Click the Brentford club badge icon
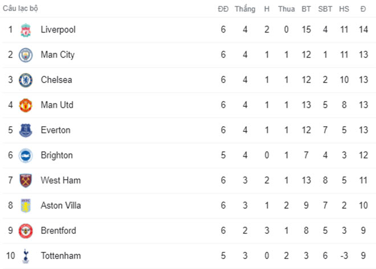The height and width of the screenshot is (269, 376). click(x=26, y=230)
